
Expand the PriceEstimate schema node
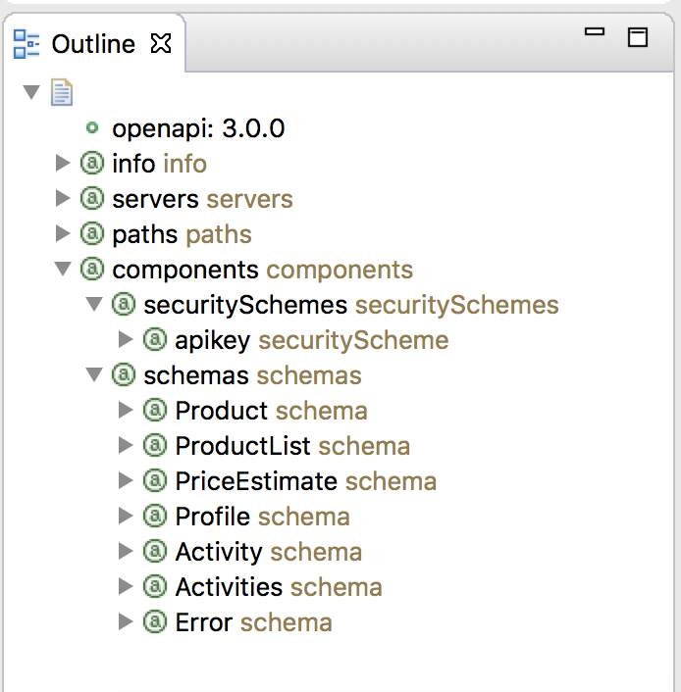click(125, 481)
